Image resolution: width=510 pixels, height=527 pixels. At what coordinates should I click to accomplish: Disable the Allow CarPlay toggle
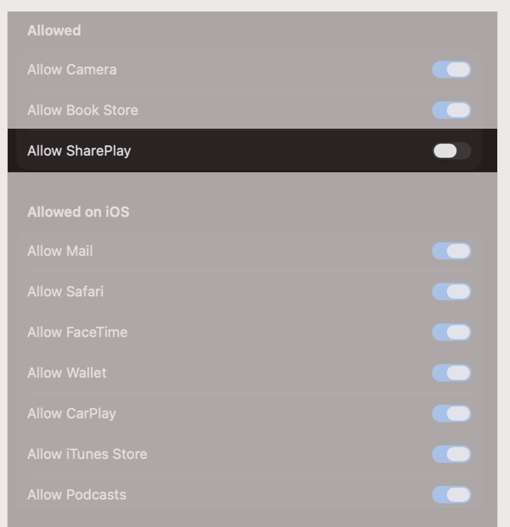[x=450, y=414]
